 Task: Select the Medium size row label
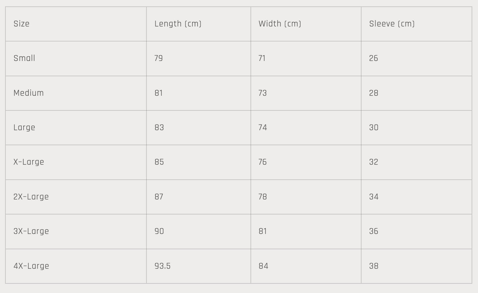[29, 93]
